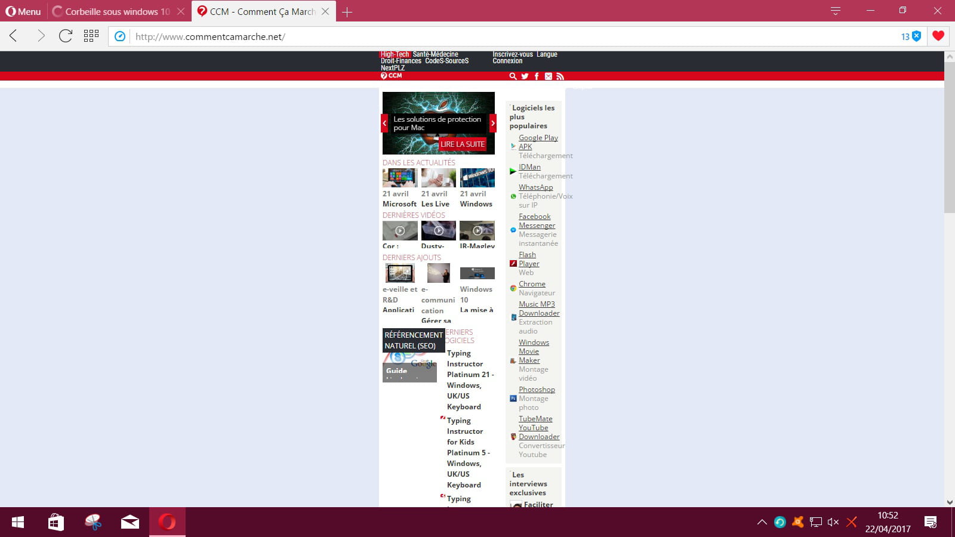This screenshot has height=537, width=955.
Task: Open Windows Store from taskbar
Action: point(56,522)
